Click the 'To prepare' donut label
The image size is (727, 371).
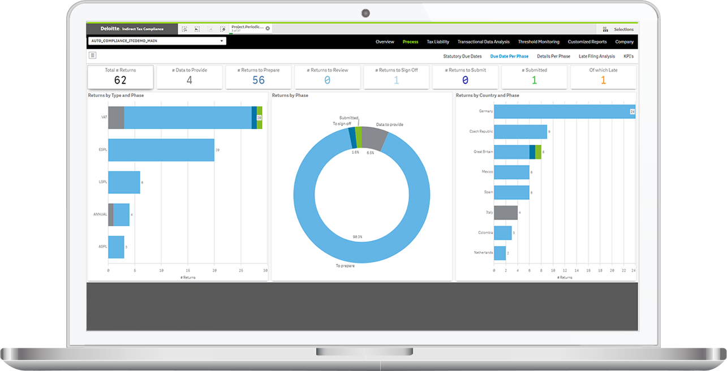coord(345,266)
